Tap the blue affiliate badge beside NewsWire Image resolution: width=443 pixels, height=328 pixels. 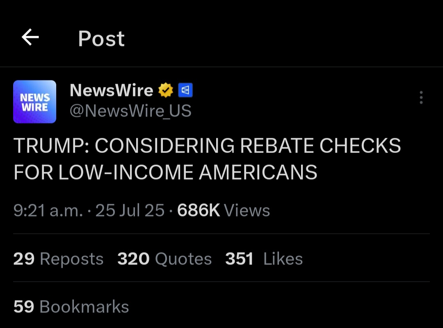coord(185,90)
